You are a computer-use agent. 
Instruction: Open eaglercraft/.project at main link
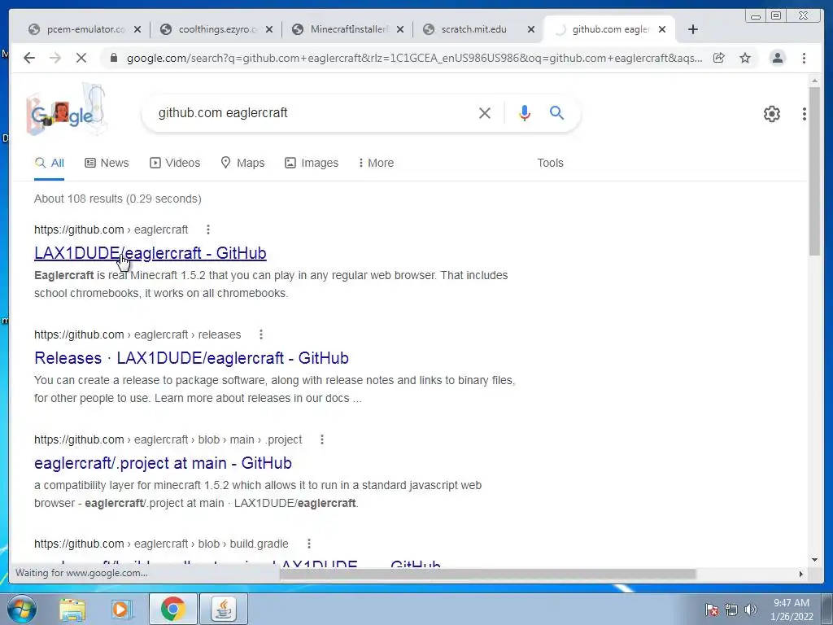[x=163, y=463]
